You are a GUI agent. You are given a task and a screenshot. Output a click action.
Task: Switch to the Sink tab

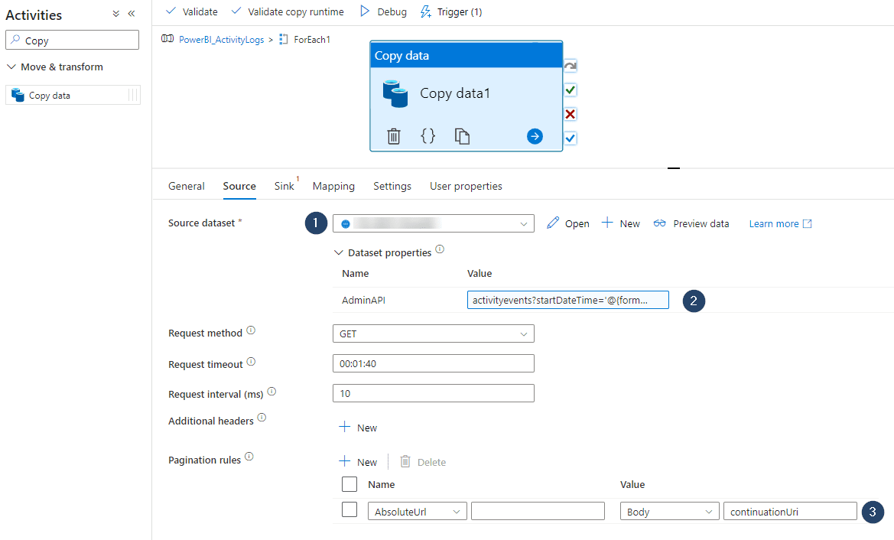[x=284, y=186]
